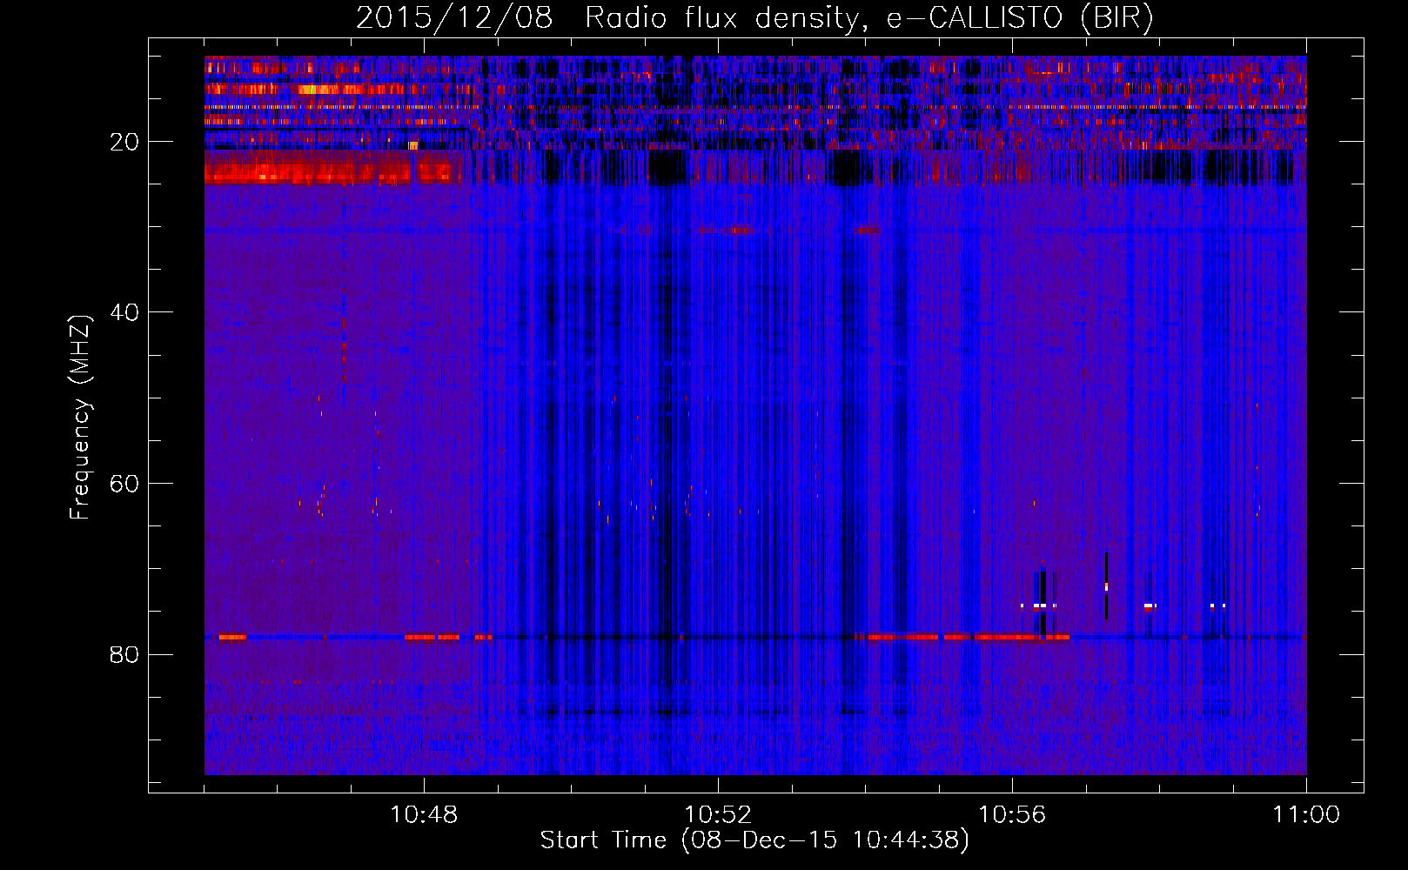This screenshot has width=1408, height=870.
Task: Click the '80' frequency tick label
Action: (x=124, y=654)
